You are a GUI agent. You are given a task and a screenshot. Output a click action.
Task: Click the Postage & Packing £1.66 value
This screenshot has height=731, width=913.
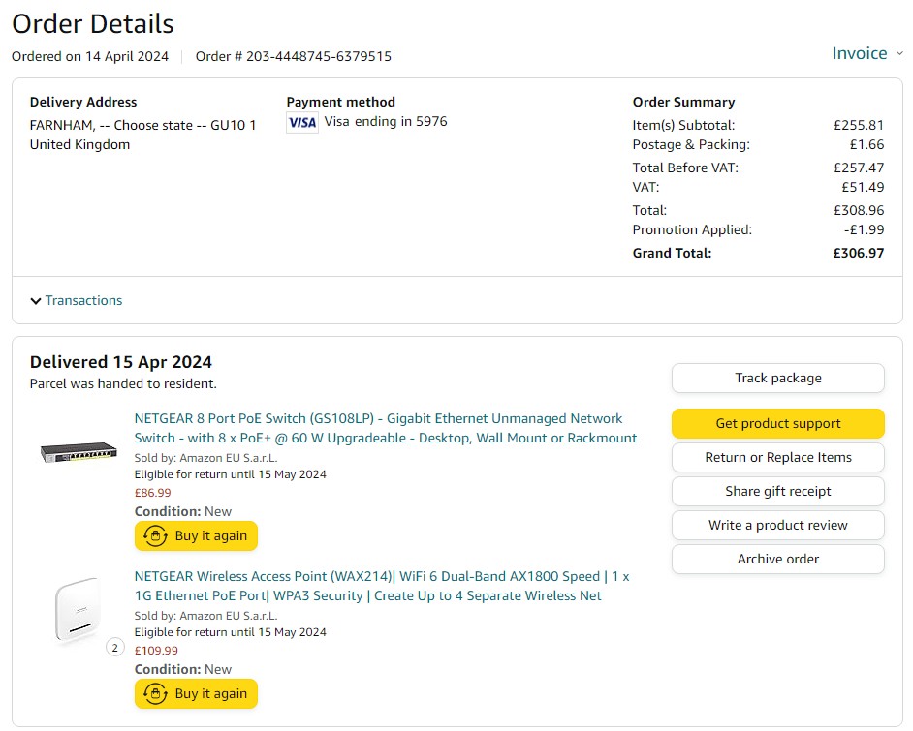pos(867,144)
